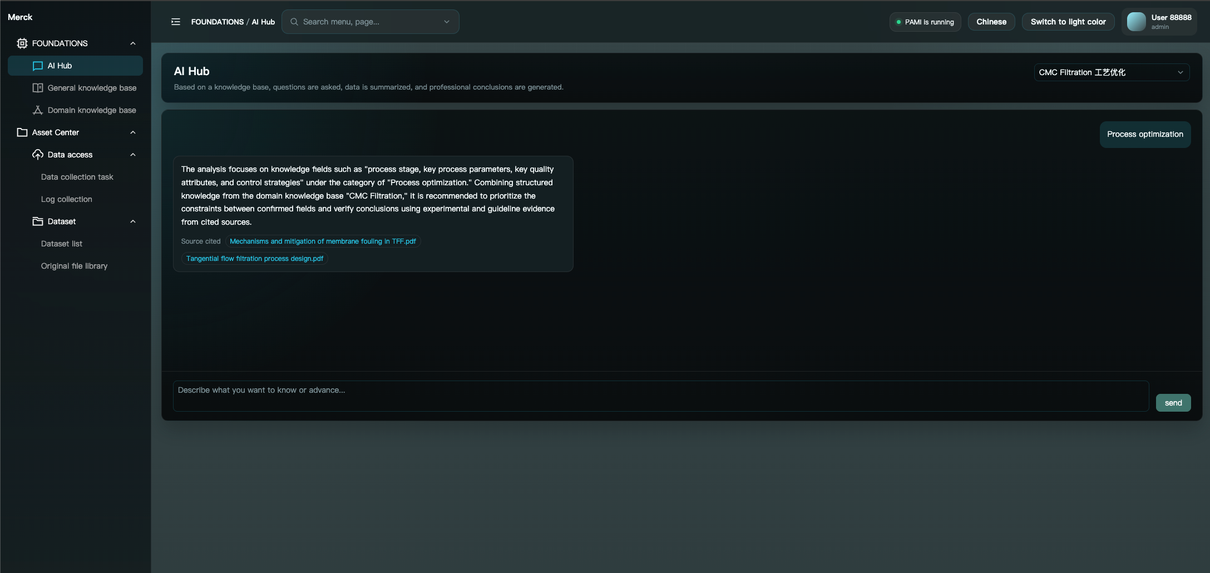The width and height of the screenshot is (1210, 573).
Task: Click the magnifier icon in search box
Action: (294, 22)
